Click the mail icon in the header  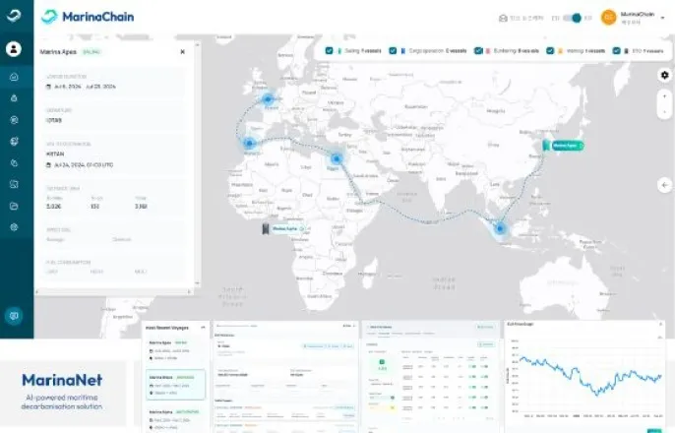[503, 18]
